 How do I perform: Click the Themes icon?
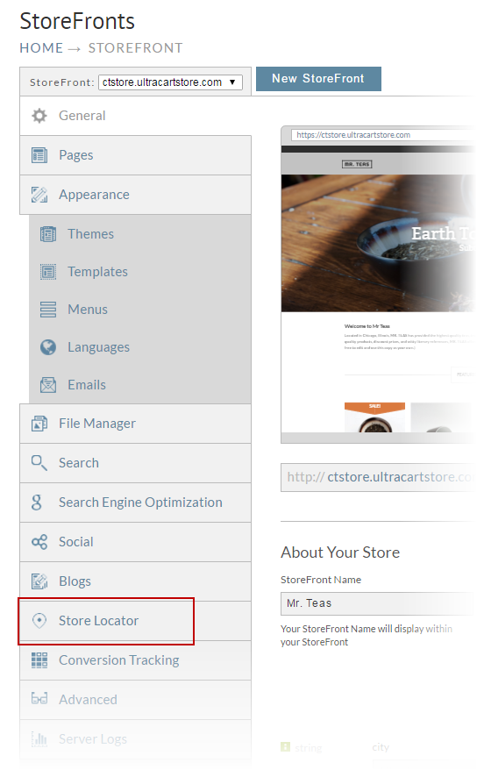pos(48,234)
